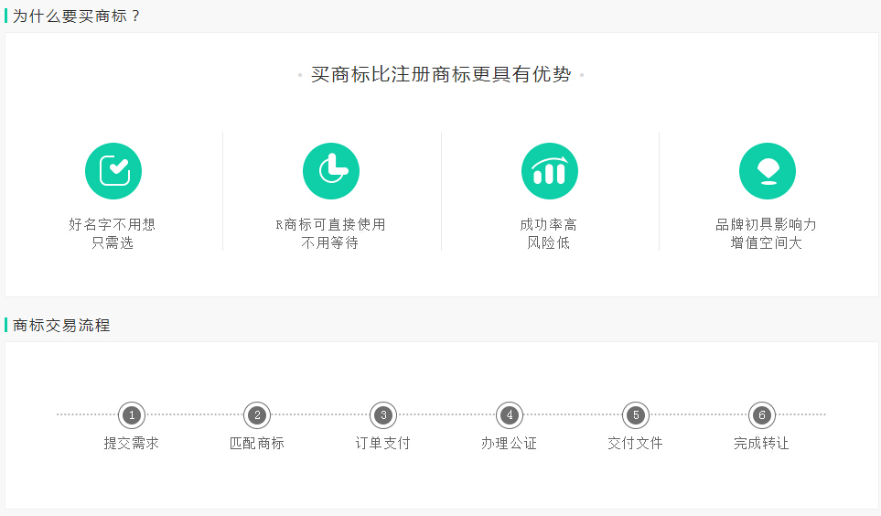Viewport: 881px width, 516px height.
Task: Click the 办理公证 step label
Action: [510, 444]
